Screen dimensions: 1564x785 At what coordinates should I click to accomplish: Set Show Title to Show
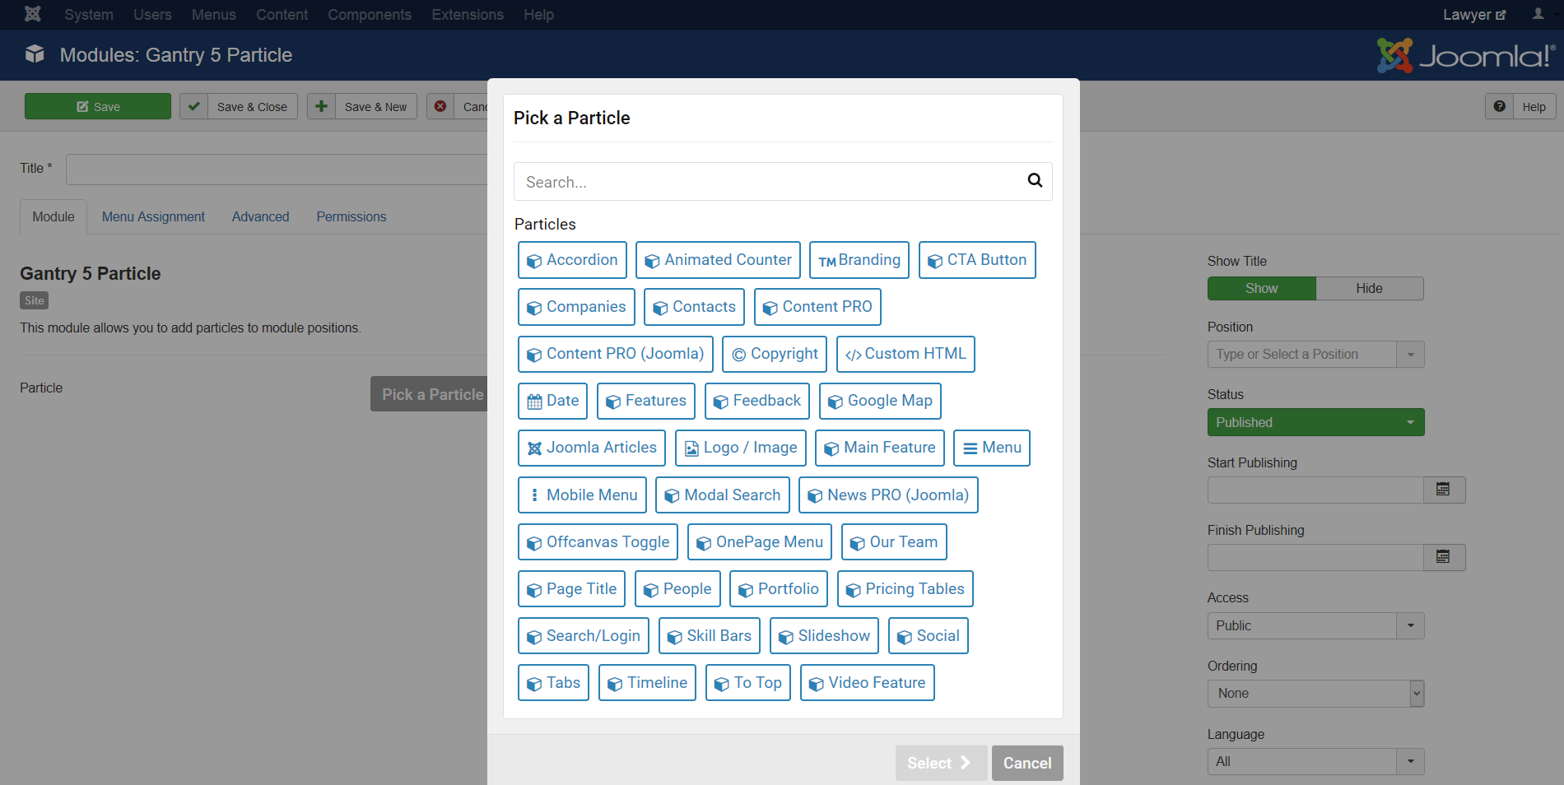pos(1261,288)
